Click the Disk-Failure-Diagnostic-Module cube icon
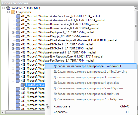 point(18,40)
